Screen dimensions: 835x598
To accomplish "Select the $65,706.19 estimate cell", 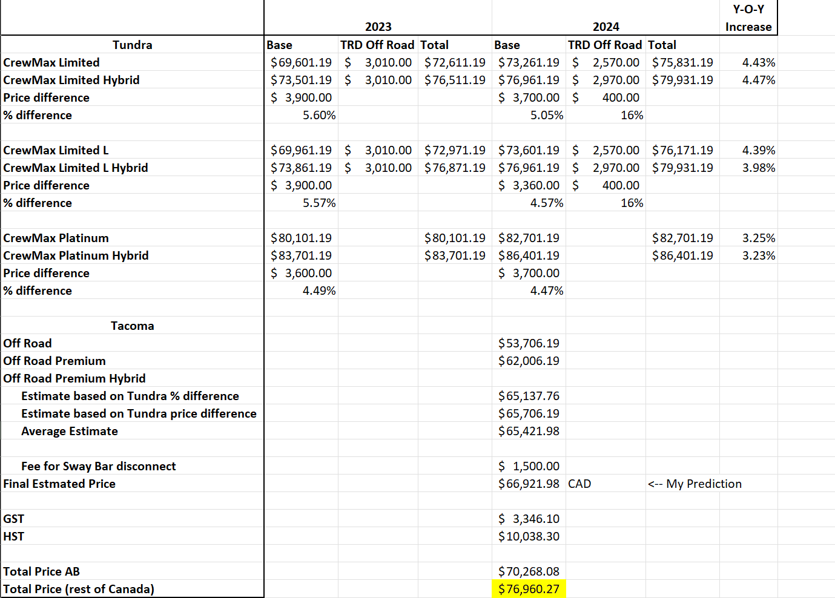I will 529,413.
